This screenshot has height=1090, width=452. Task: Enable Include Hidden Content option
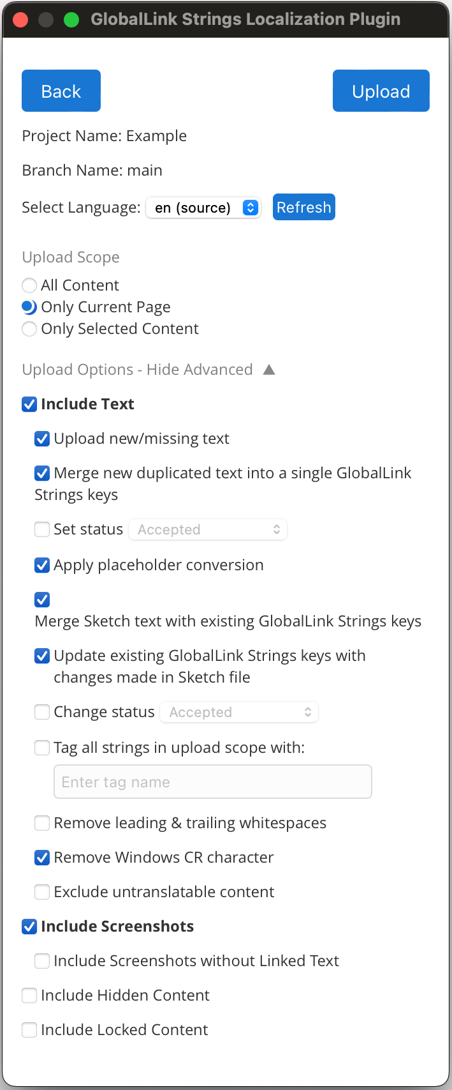pyautogui.click(x=29, y=995)
